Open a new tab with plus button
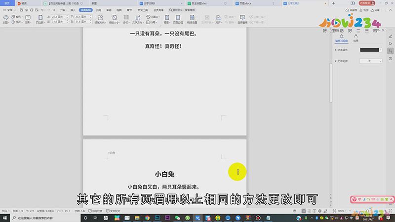This screenshot has height=222, width=395. click(333, 3)
